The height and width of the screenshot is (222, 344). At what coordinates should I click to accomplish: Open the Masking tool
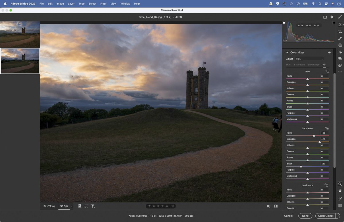pyautogui.click(x=340, y=45)
